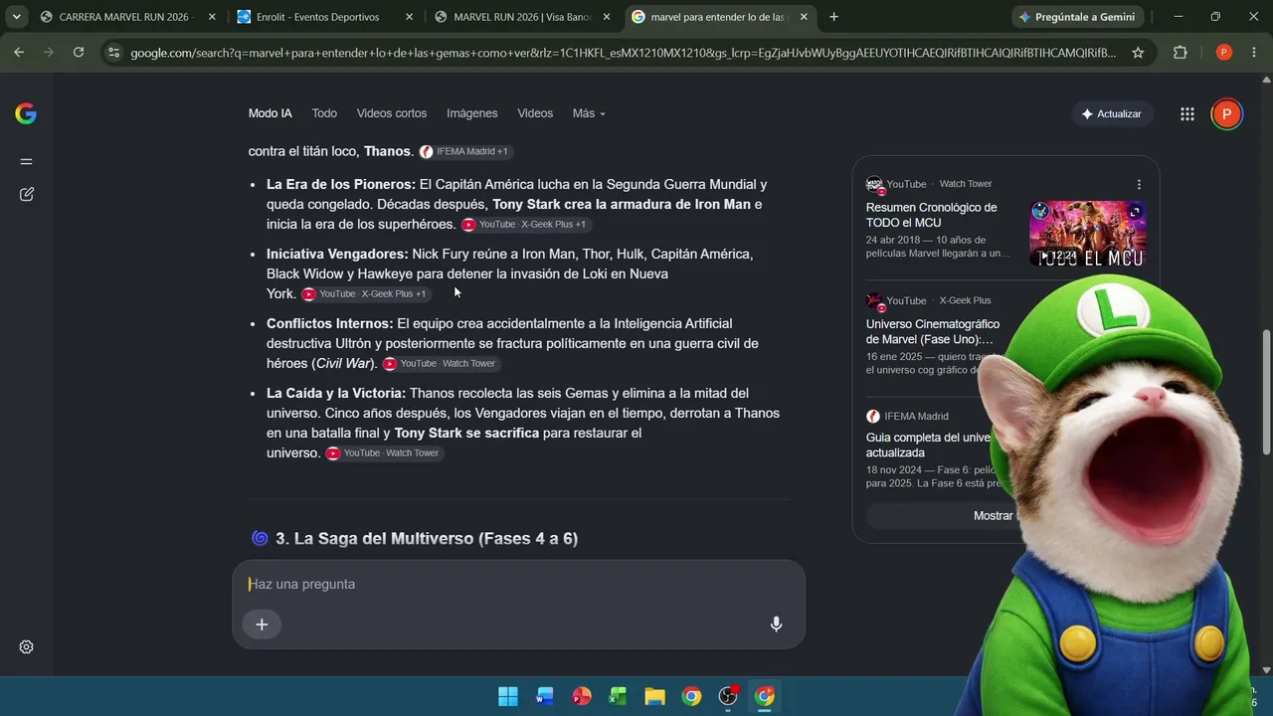Click the Haz una pregunta input field

pos(517,584)
